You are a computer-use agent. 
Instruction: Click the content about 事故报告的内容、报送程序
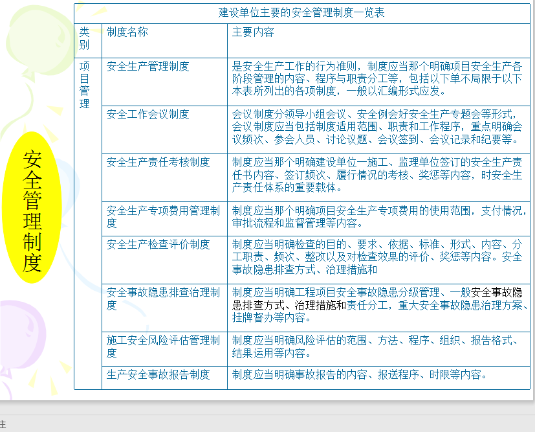pyautogui.click(x=359, y=374)
